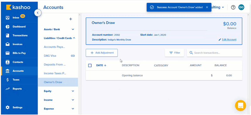Open the DO user avatar menu
Viewport: 251px width, 115px height.
(241, 7)
